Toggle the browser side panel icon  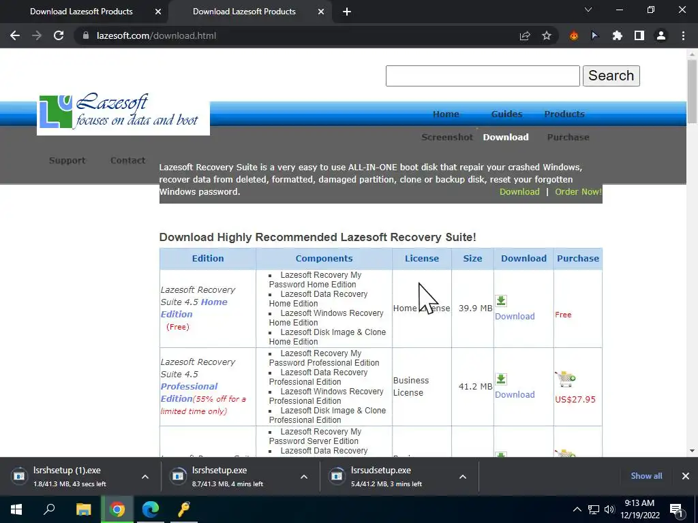pos(639,35)
